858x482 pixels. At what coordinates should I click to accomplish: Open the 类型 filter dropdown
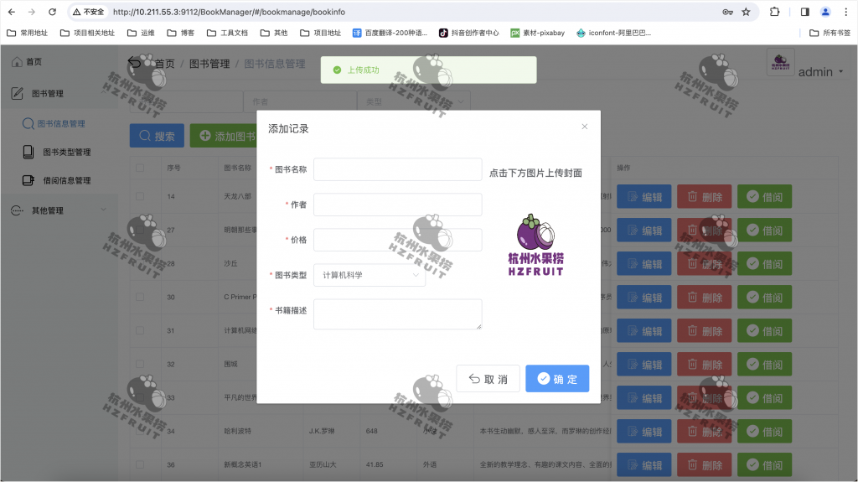pos(413,102)
